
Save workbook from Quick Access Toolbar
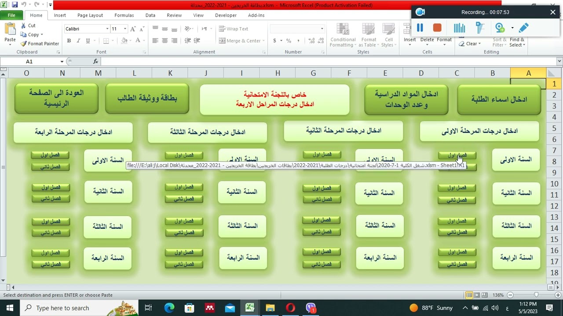click(15, 5)
